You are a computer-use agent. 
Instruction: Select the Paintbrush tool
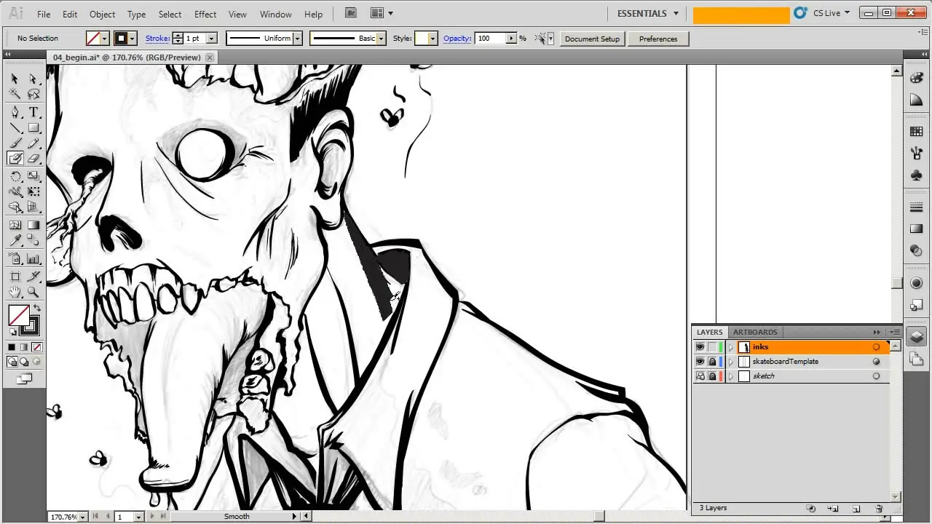[x=15, y=143]
